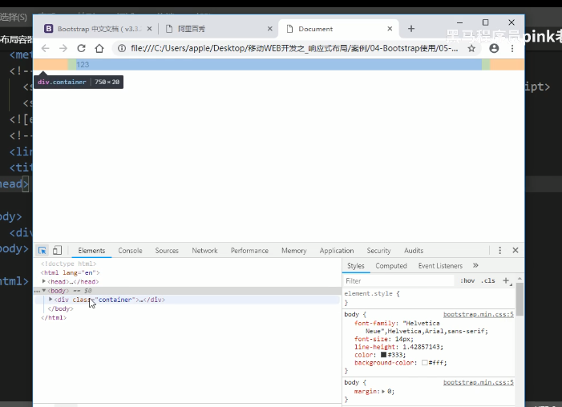Click the line-height value 1.42857143

[423, 347]
